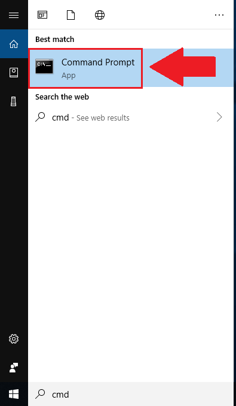Click the 'See web results' text
This screenshot has width=236, height=406.
(x=103, y=118)
